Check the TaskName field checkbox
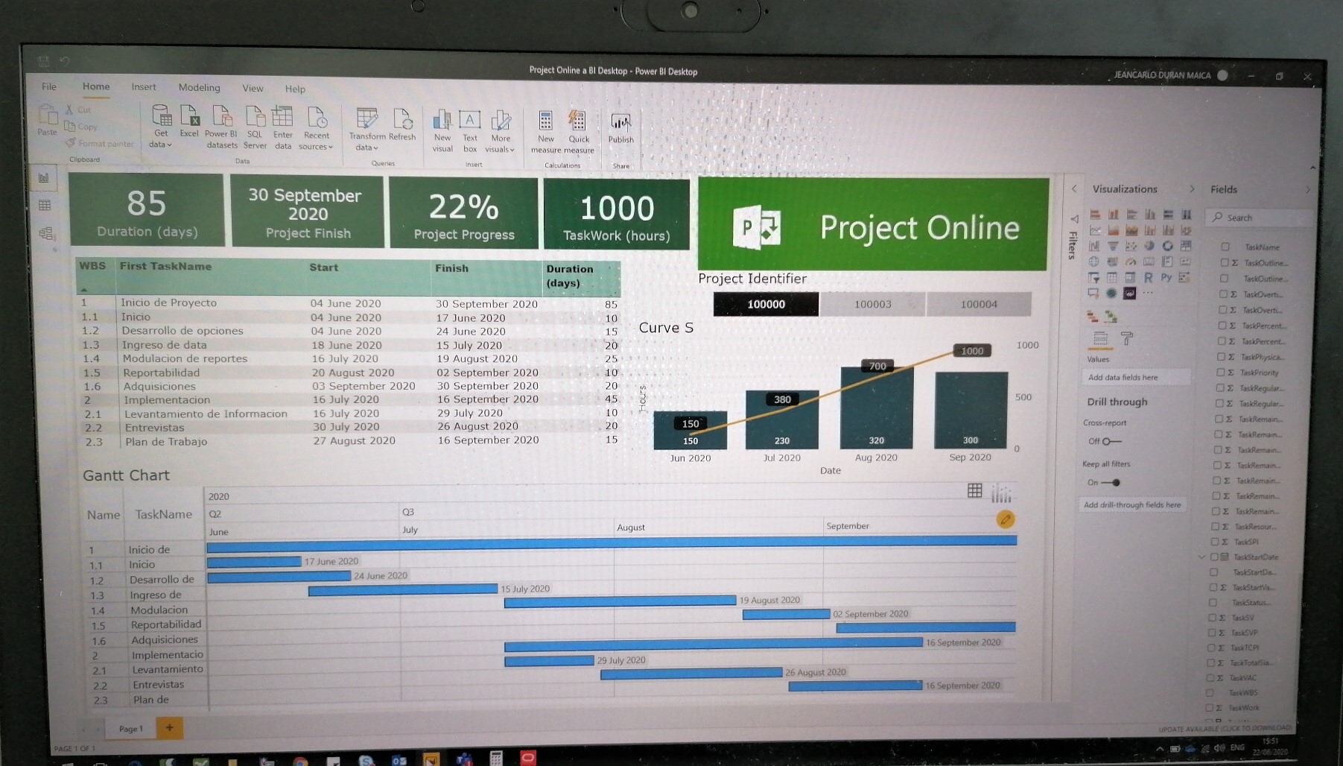 [1225, 247]
